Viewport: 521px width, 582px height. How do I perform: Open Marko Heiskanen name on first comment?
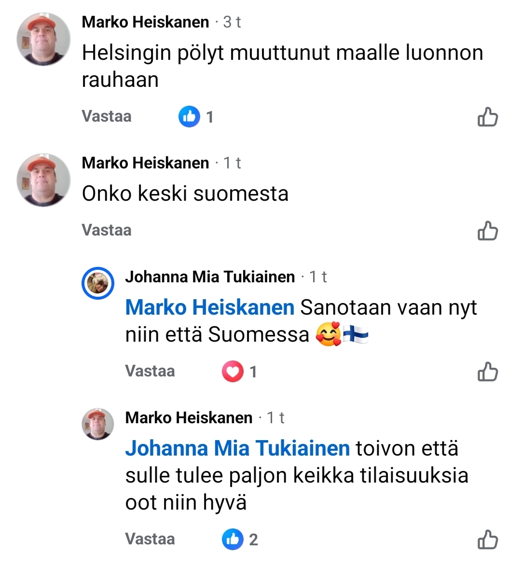pos(145,22)
